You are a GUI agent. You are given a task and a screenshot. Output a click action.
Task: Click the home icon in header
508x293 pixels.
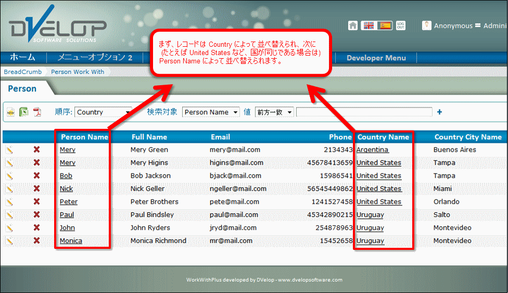[353, 25]
